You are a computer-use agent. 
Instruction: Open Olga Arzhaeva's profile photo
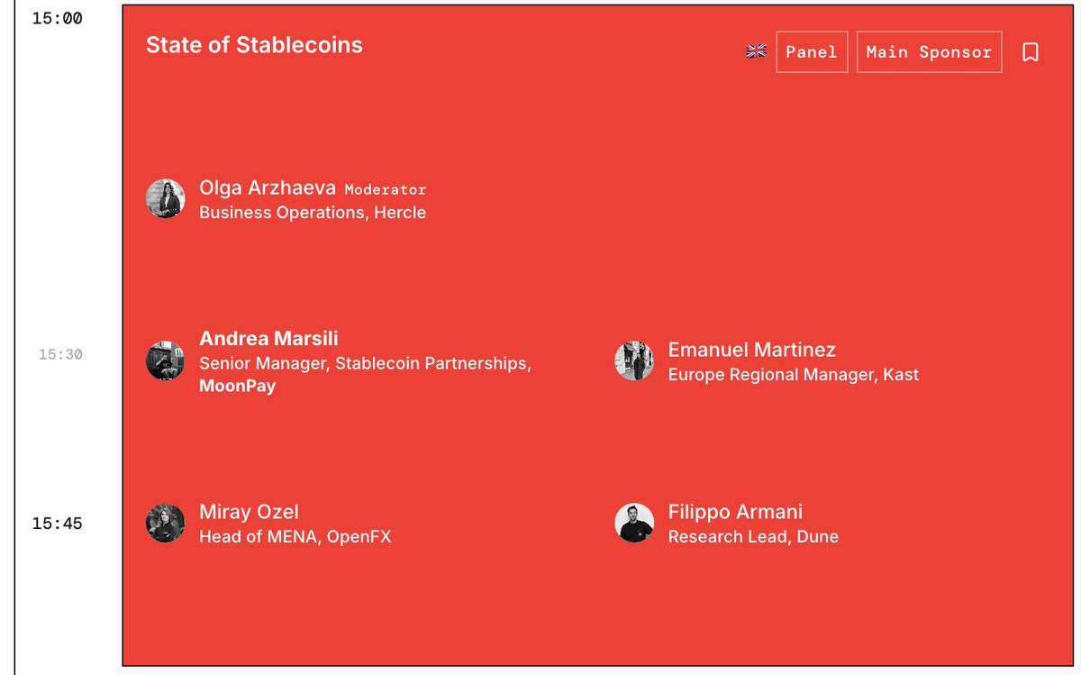tap(166, 199)
